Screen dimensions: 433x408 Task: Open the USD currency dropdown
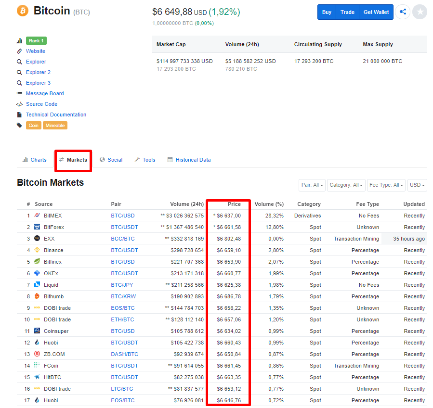coord(417,185)
